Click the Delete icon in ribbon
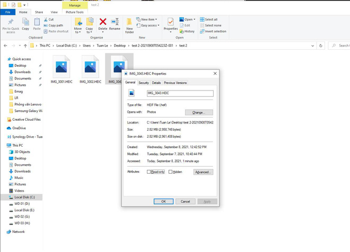 pyautogui.click(x=103, y=22)
